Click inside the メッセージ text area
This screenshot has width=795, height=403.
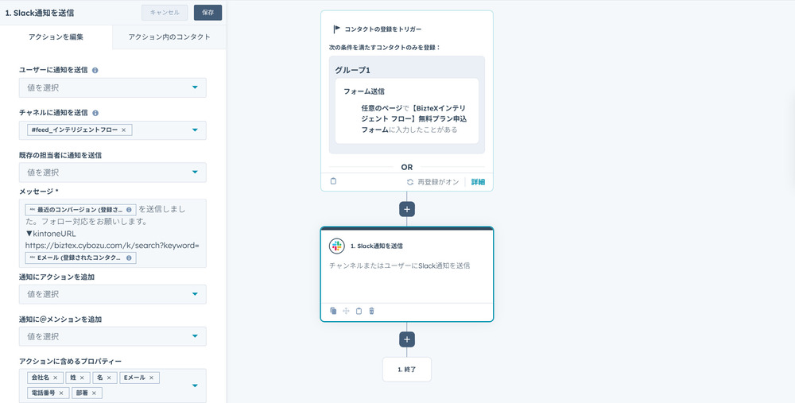[113, 233]
